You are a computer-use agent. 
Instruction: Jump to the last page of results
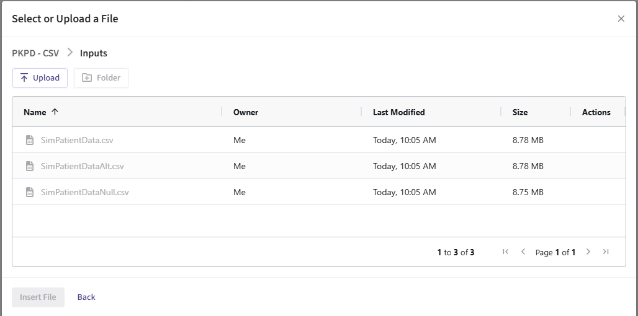point(606,252)
